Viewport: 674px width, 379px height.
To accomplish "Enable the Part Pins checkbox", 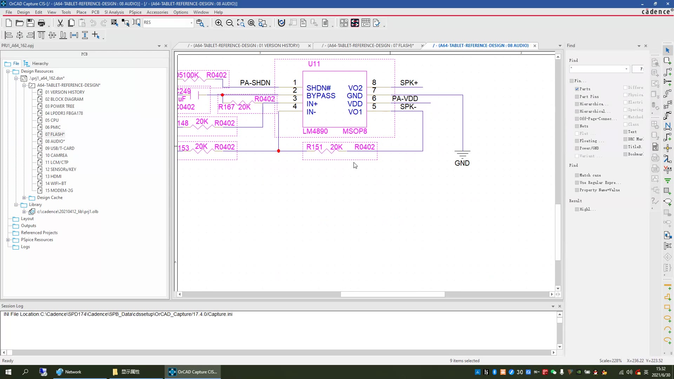I will [577, 97].
